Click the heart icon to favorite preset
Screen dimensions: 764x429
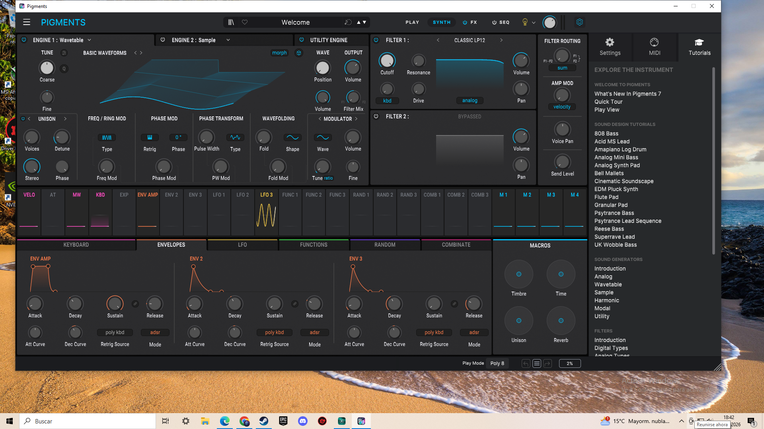coord(245,22)
